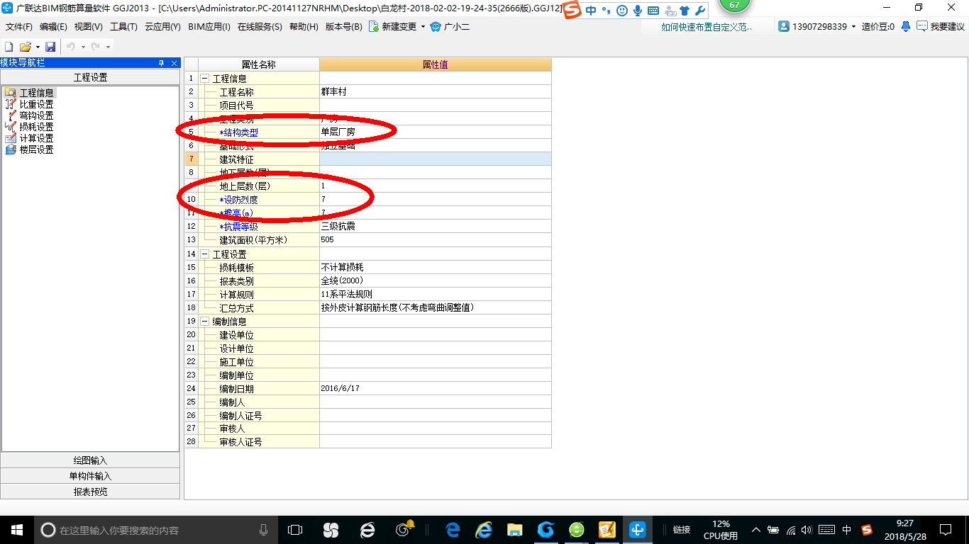This screenshot has height=544, width=969.
Task: Open the account 13907298339 dropdown arrow
Action: coord(853,27)
